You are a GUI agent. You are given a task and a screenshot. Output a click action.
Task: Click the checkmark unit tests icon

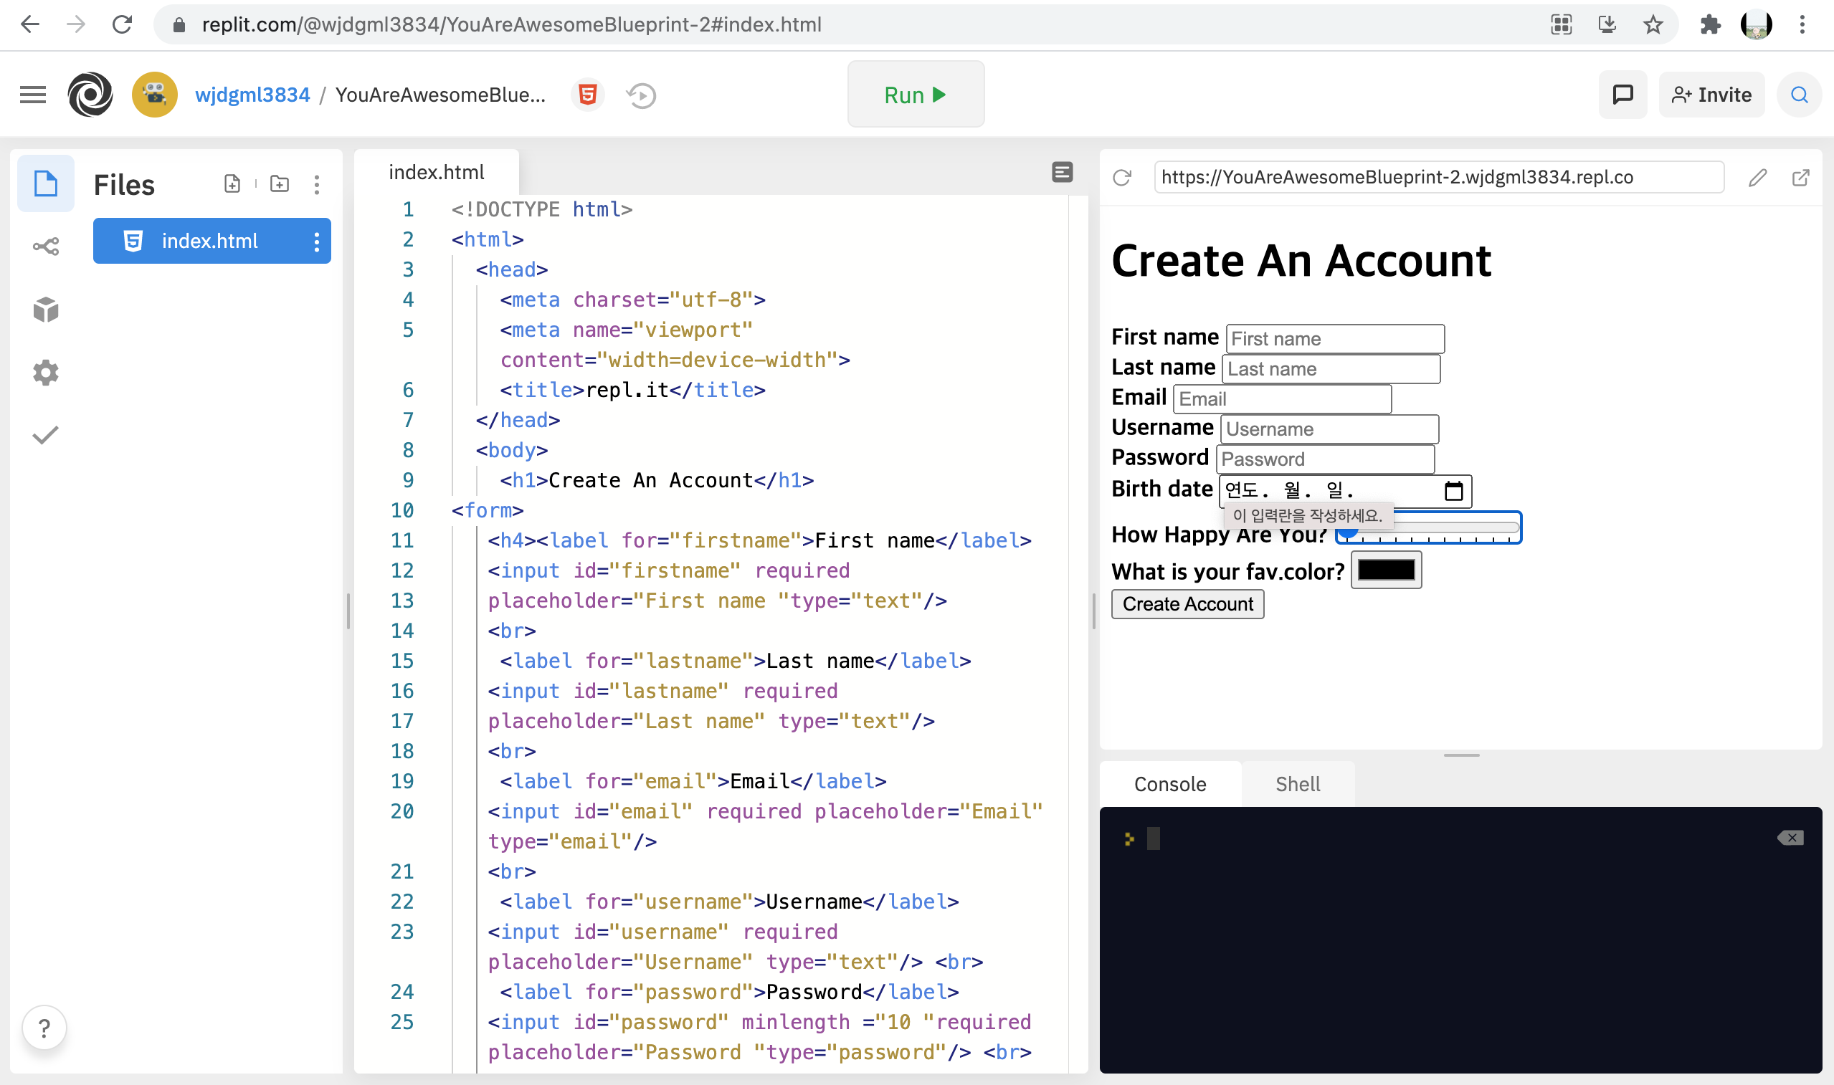45,436
